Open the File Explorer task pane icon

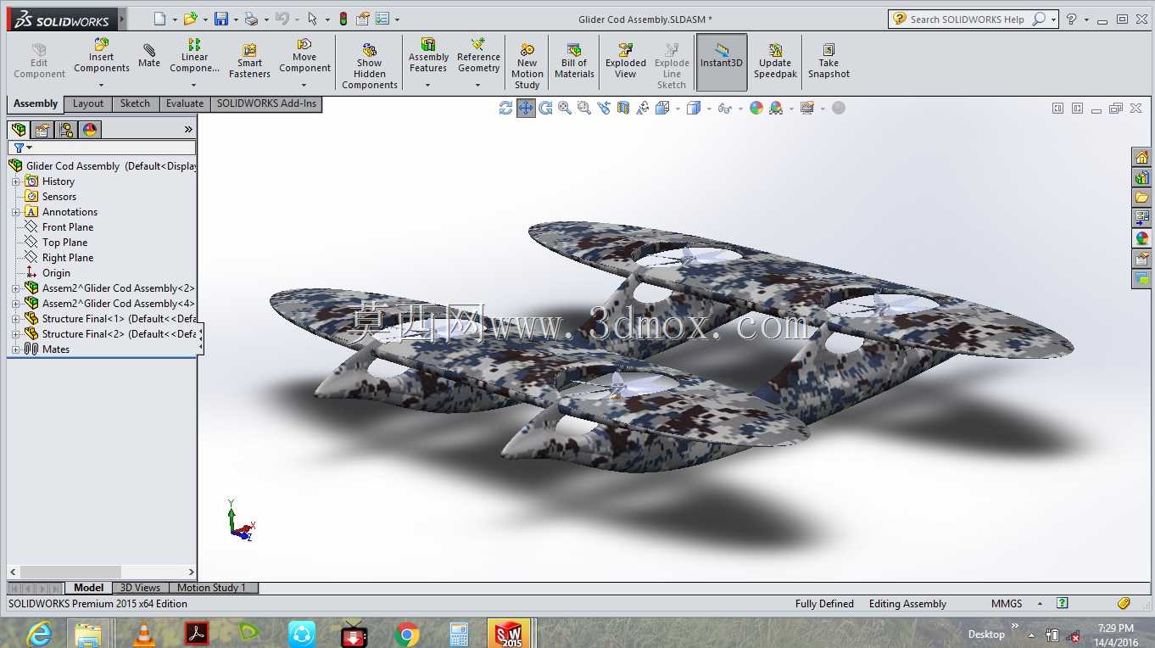coord(1142,198)
